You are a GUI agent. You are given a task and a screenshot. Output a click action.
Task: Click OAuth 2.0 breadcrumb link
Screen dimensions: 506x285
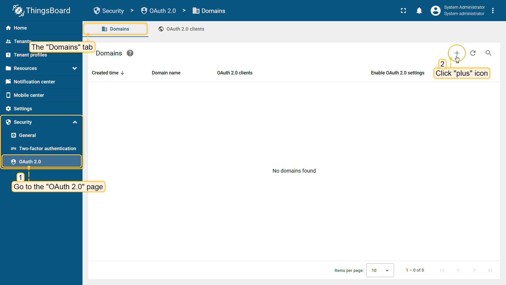pos(158,11)
